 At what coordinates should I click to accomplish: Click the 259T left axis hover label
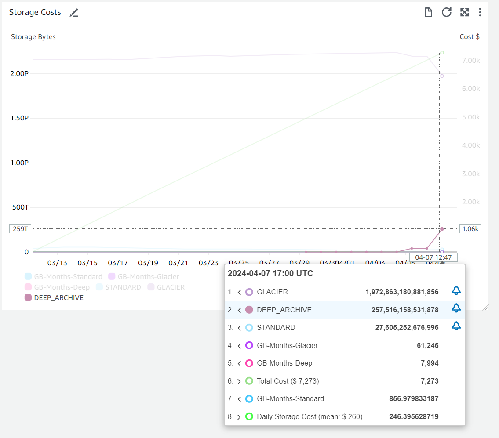(20, 229)
